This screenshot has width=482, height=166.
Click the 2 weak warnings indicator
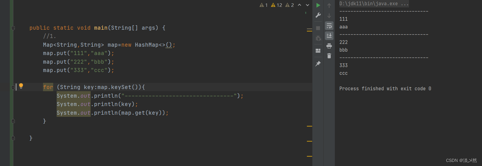pyautogui.click(x=290, y=5)
